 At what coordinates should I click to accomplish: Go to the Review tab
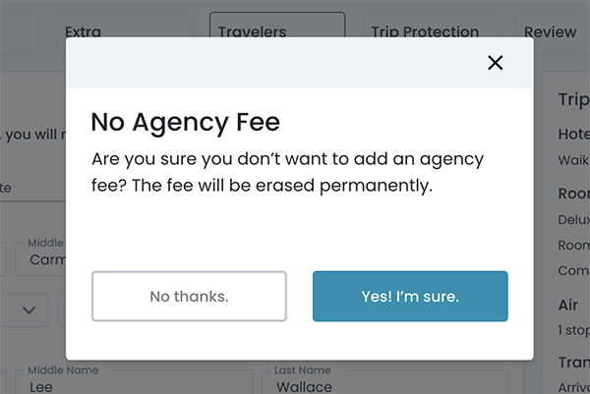(551, 31)
